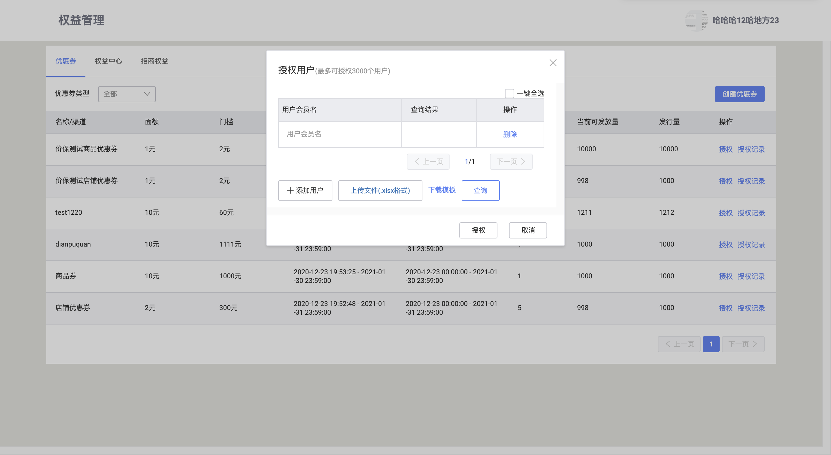Click 下一页 in the main table pagination
The width and height of the screenshot is (831, 455).
click(x=743, y=344)
